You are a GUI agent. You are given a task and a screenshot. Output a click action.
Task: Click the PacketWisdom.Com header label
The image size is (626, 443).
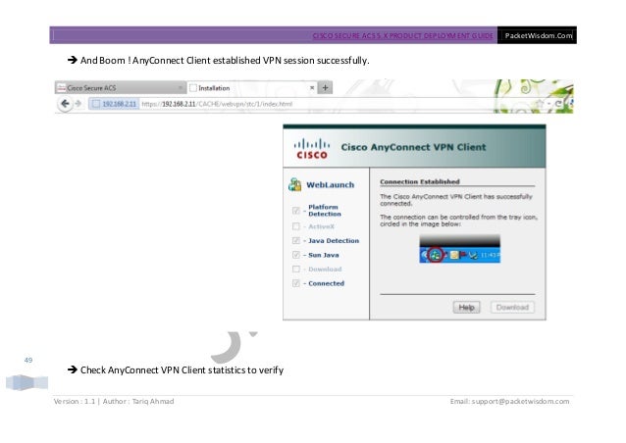tap(538, 35)
